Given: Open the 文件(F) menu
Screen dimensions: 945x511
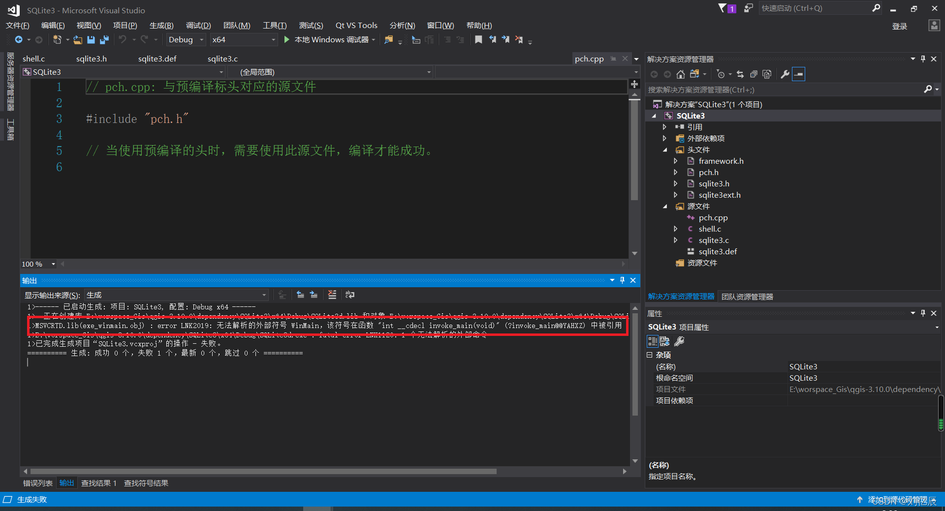Looking at the screenshot, I should tap(18, 26).
